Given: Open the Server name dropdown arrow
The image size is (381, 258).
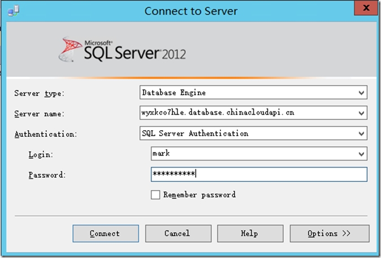Looking at the screenshot, I should pyautogui.click(x=361, y=113).
